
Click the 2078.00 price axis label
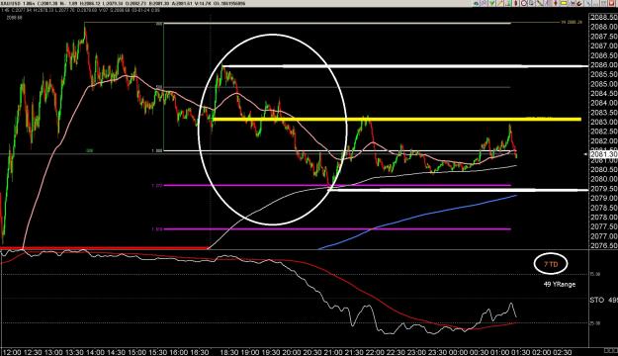point(603,218)
